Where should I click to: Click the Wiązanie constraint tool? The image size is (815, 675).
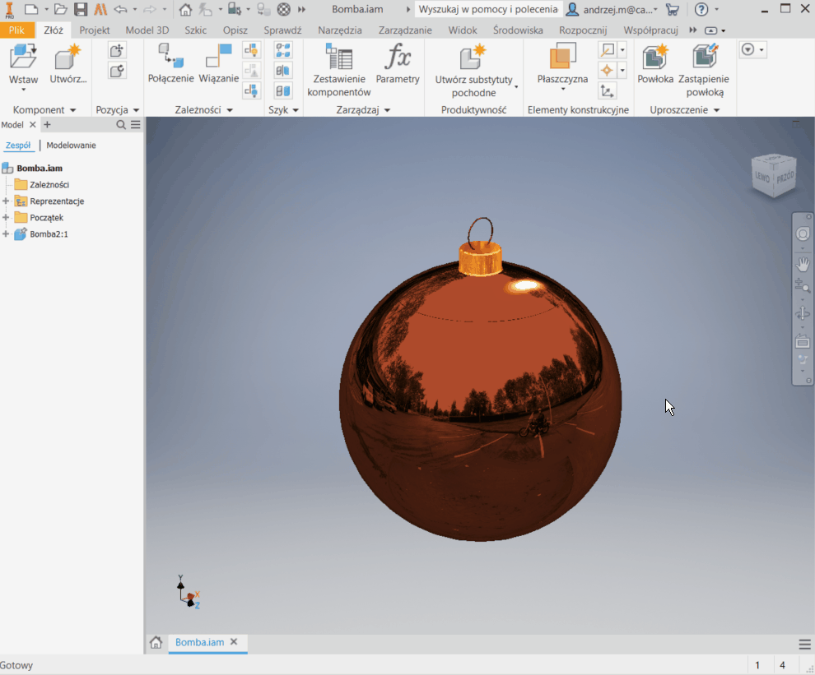coord(219,58)
